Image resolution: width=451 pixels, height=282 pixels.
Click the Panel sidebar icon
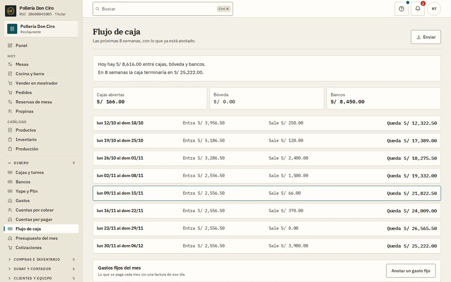pos(10,45)
